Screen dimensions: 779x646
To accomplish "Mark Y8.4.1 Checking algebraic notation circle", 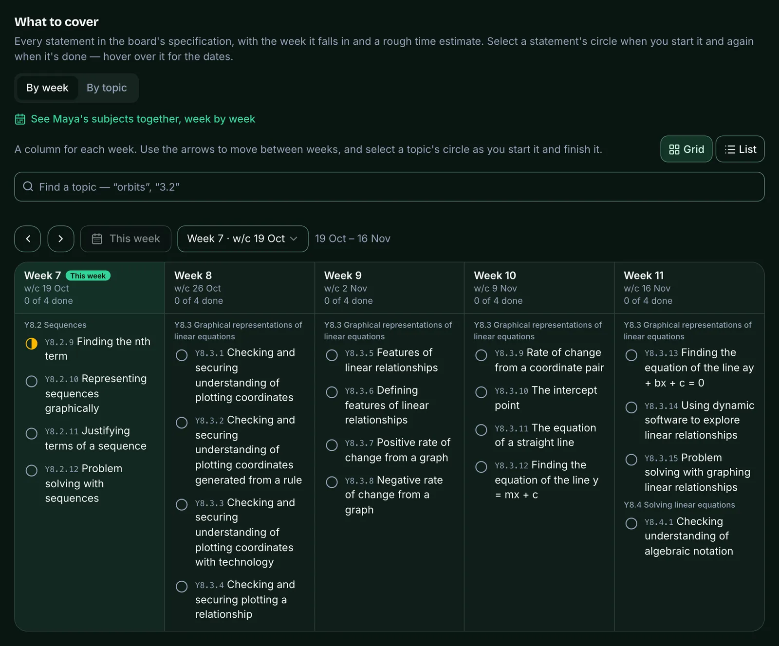I will pyautogui.click(x=631, y=523).
